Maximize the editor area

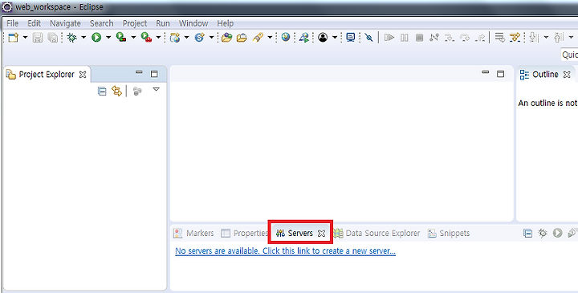(x=500, y=74)
